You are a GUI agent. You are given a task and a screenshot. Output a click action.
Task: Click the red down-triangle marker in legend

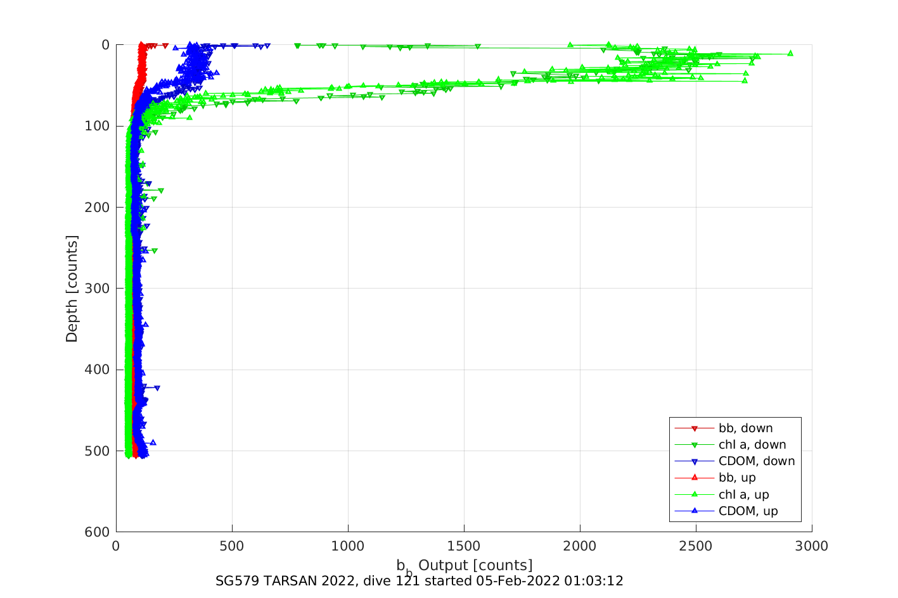pos(694,428)
